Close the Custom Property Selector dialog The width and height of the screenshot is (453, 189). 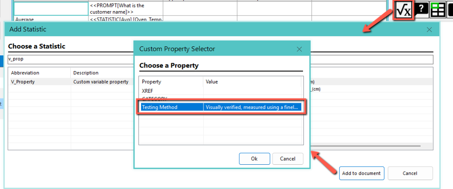(299, 49)
